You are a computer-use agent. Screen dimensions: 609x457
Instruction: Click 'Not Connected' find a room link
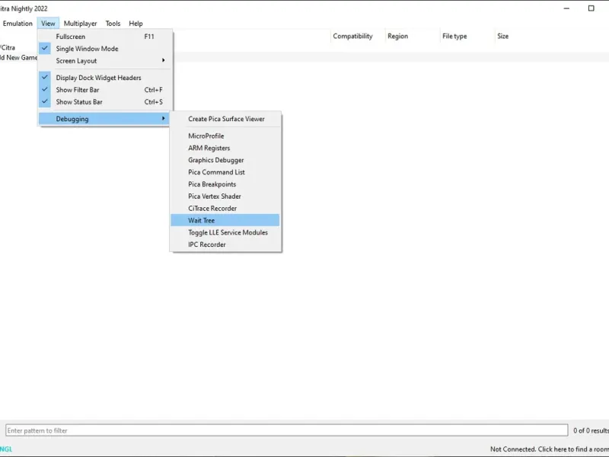point(549,449)
